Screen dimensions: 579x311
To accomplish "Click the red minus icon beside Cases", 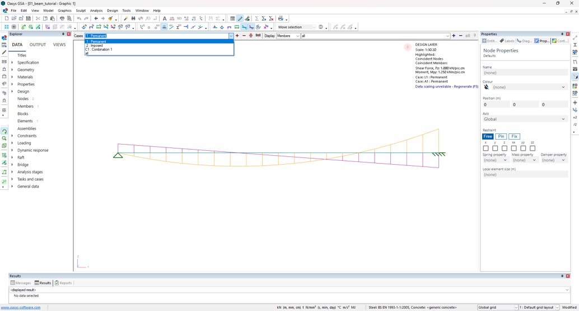I will [x=244, y=36].
